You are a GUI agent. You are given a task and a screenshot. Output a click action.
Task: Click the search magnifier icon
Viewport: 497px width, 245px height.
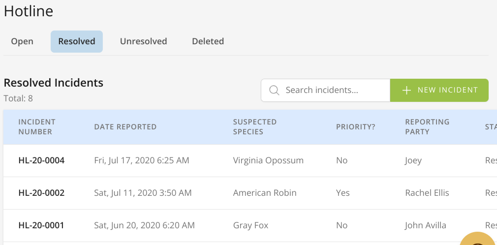[274, 91]
